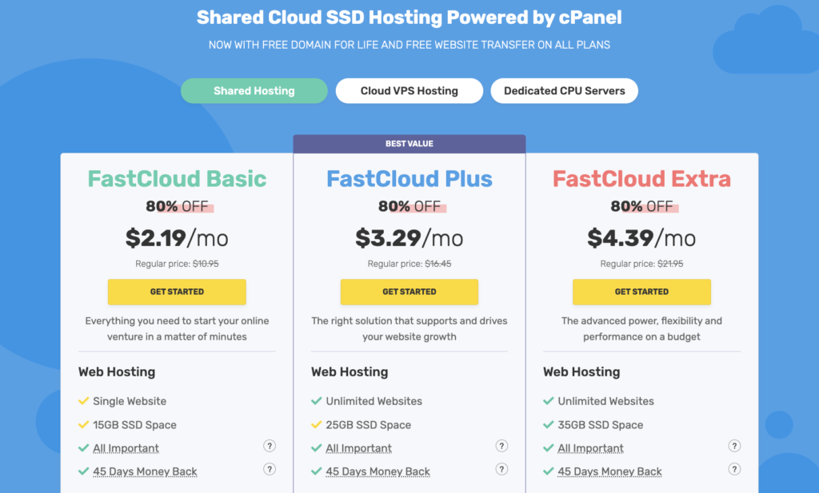
Task: Open help icon for Basic 45 Days Money Back
Action: [x=270, y=469]
